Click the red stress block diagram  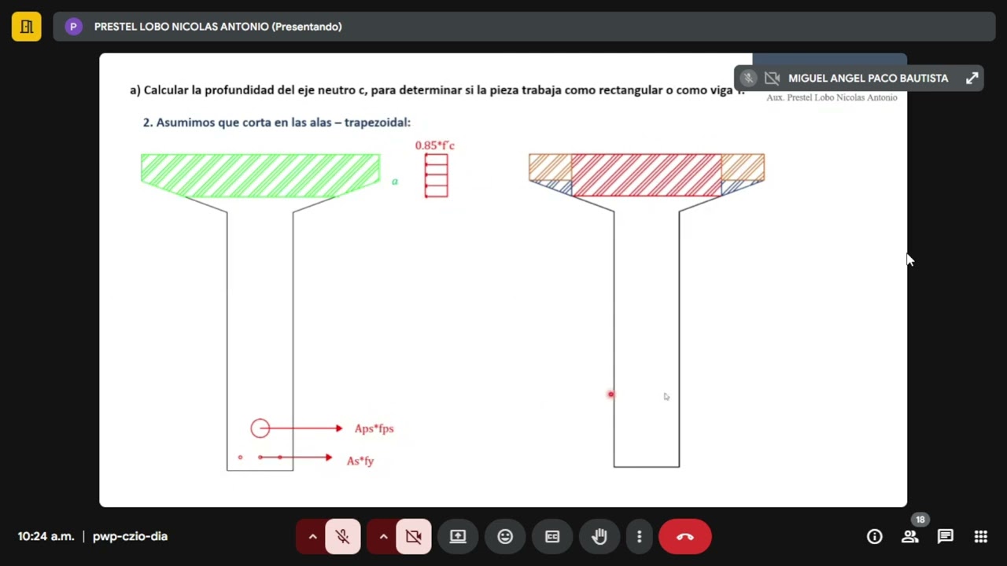[x=436, y=175]
